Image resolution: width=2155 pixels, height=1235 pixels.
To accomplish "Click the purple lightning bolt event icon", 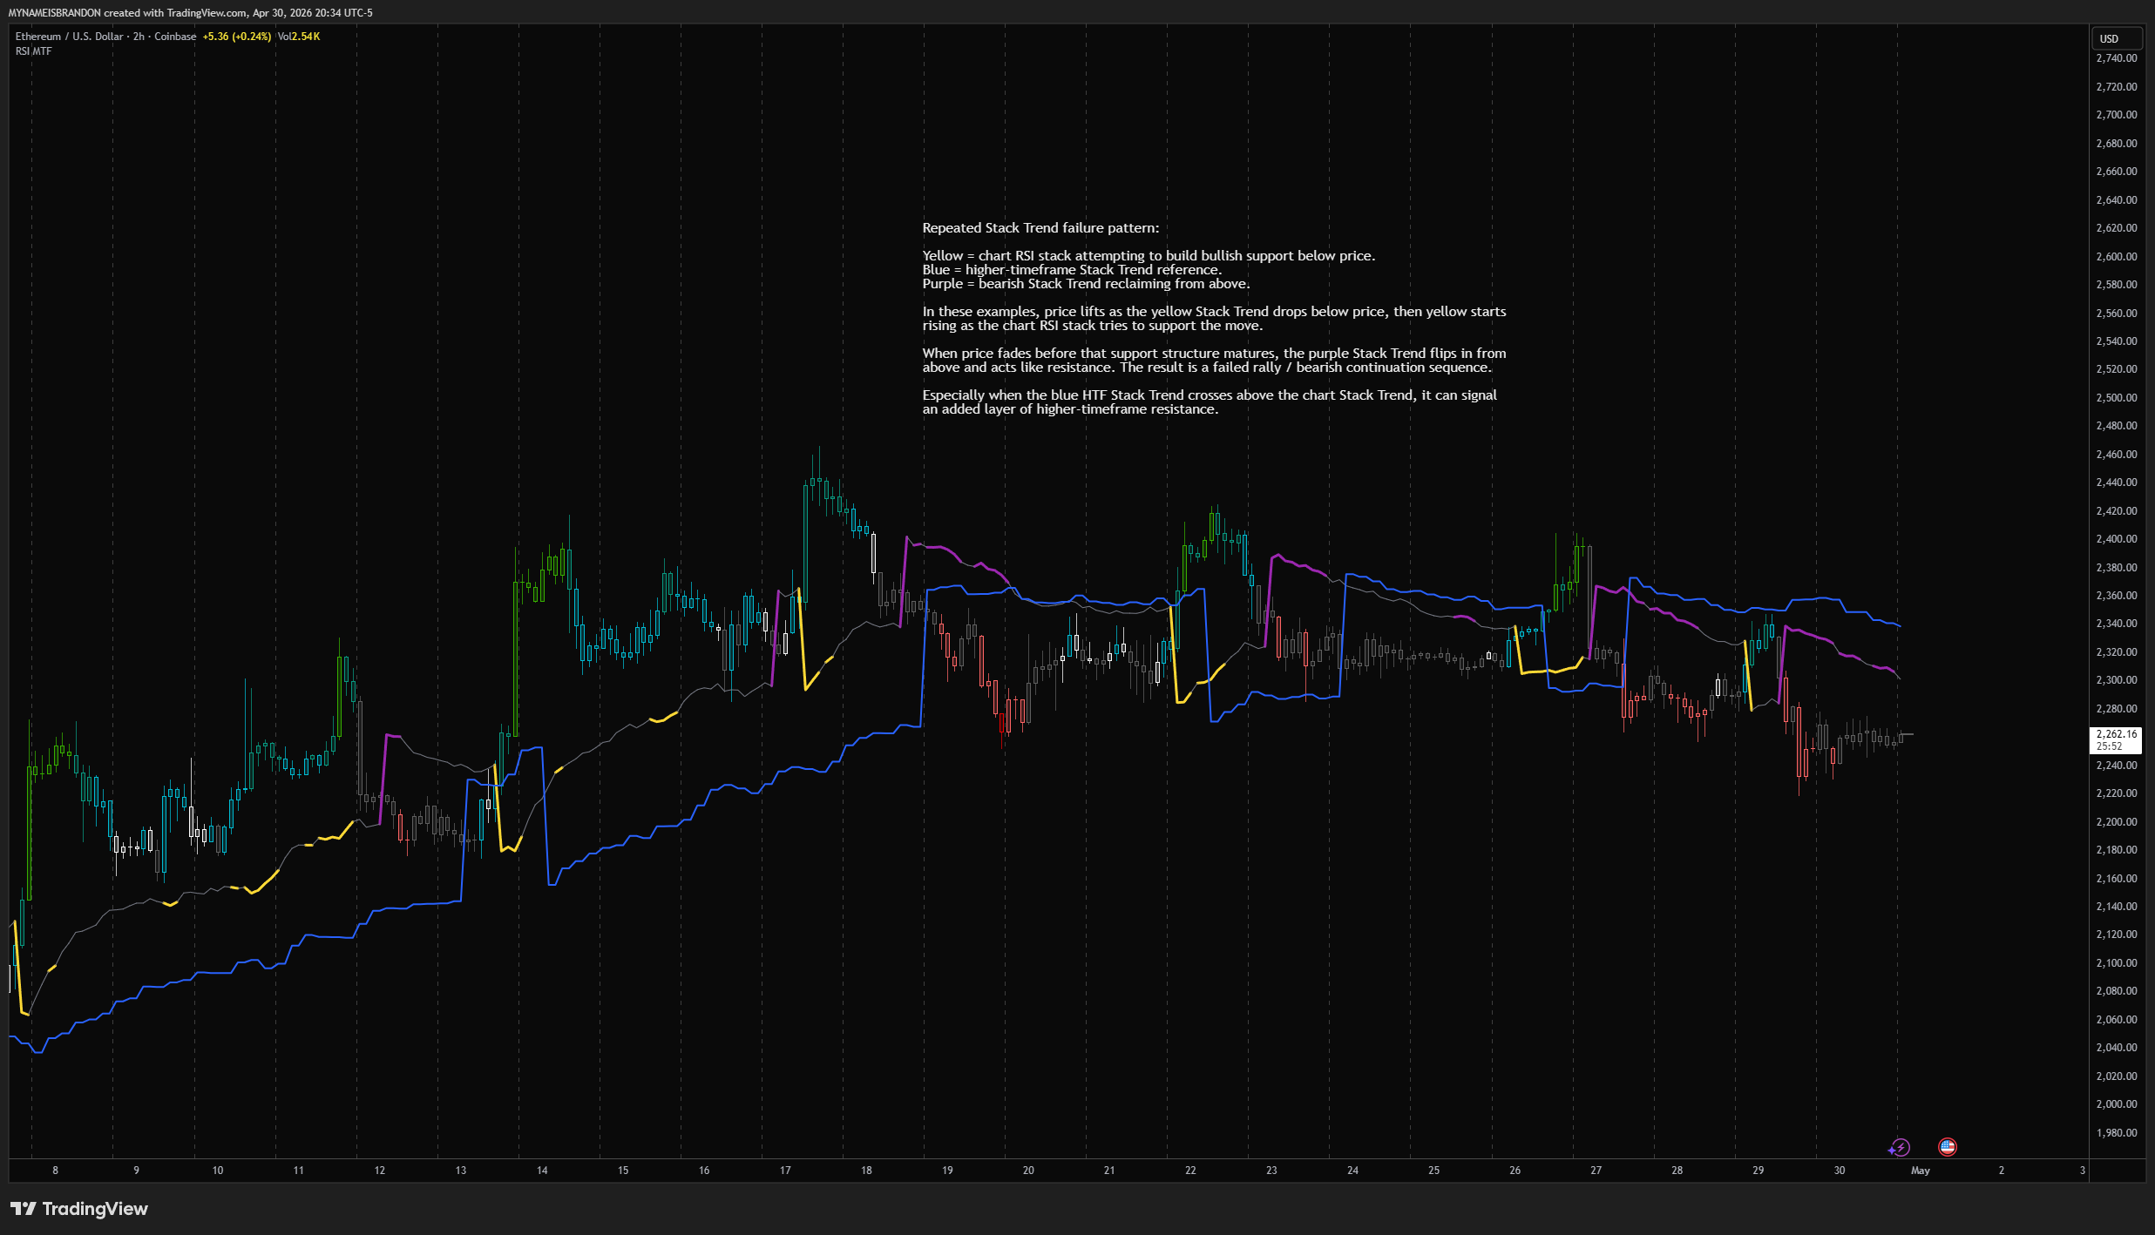I will 1900,1147.
